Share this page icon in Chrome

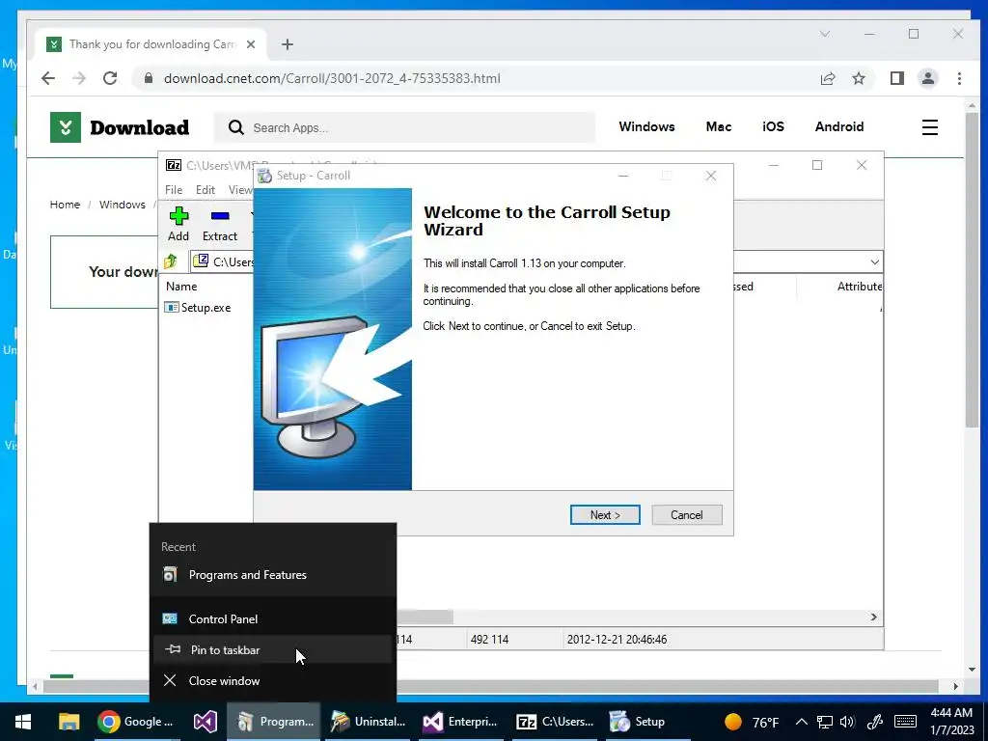point(827,78)
